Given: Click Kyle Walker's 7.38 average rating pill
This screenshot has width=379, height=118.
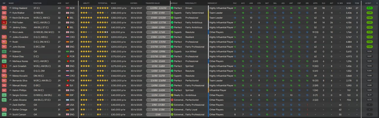Looking at the screenshot, I should [x=369, y=13].
